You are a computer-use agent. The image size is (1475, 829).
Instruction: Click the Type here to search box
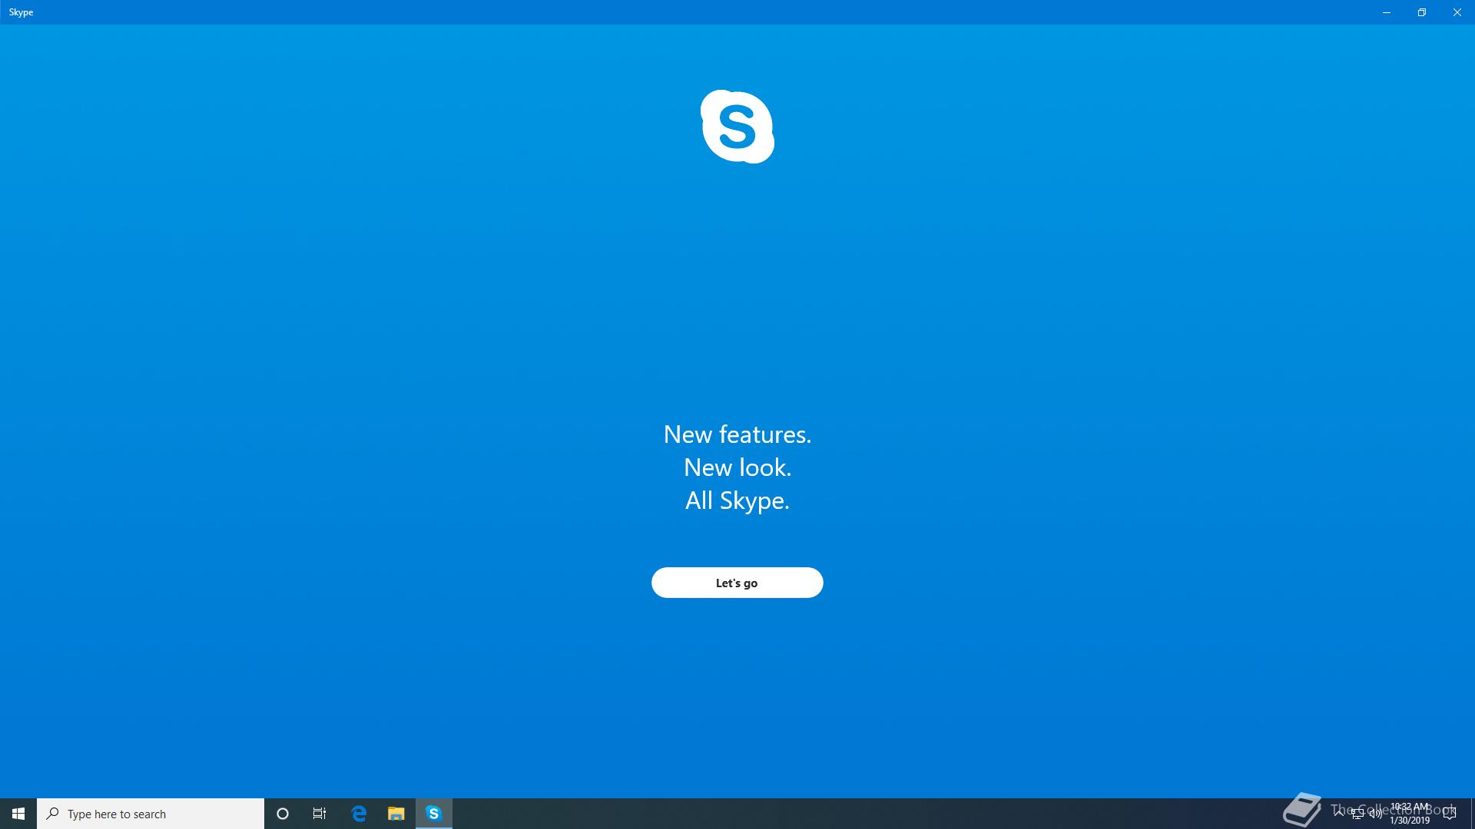pyautogui.click(x=151, y=814)
